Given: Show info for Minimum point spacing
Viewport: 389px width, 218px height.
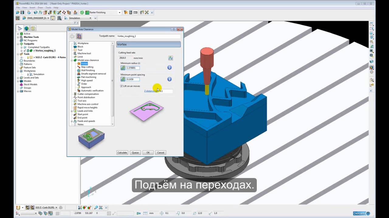Looking at the screenshot, I should (x=170, y=79).
